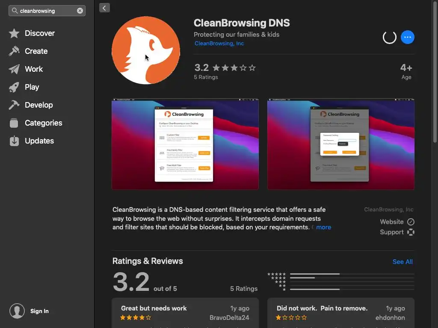Click the Categories box icon
The width and height of the screenshot is (438, 328).
click(x=14, y=123)
